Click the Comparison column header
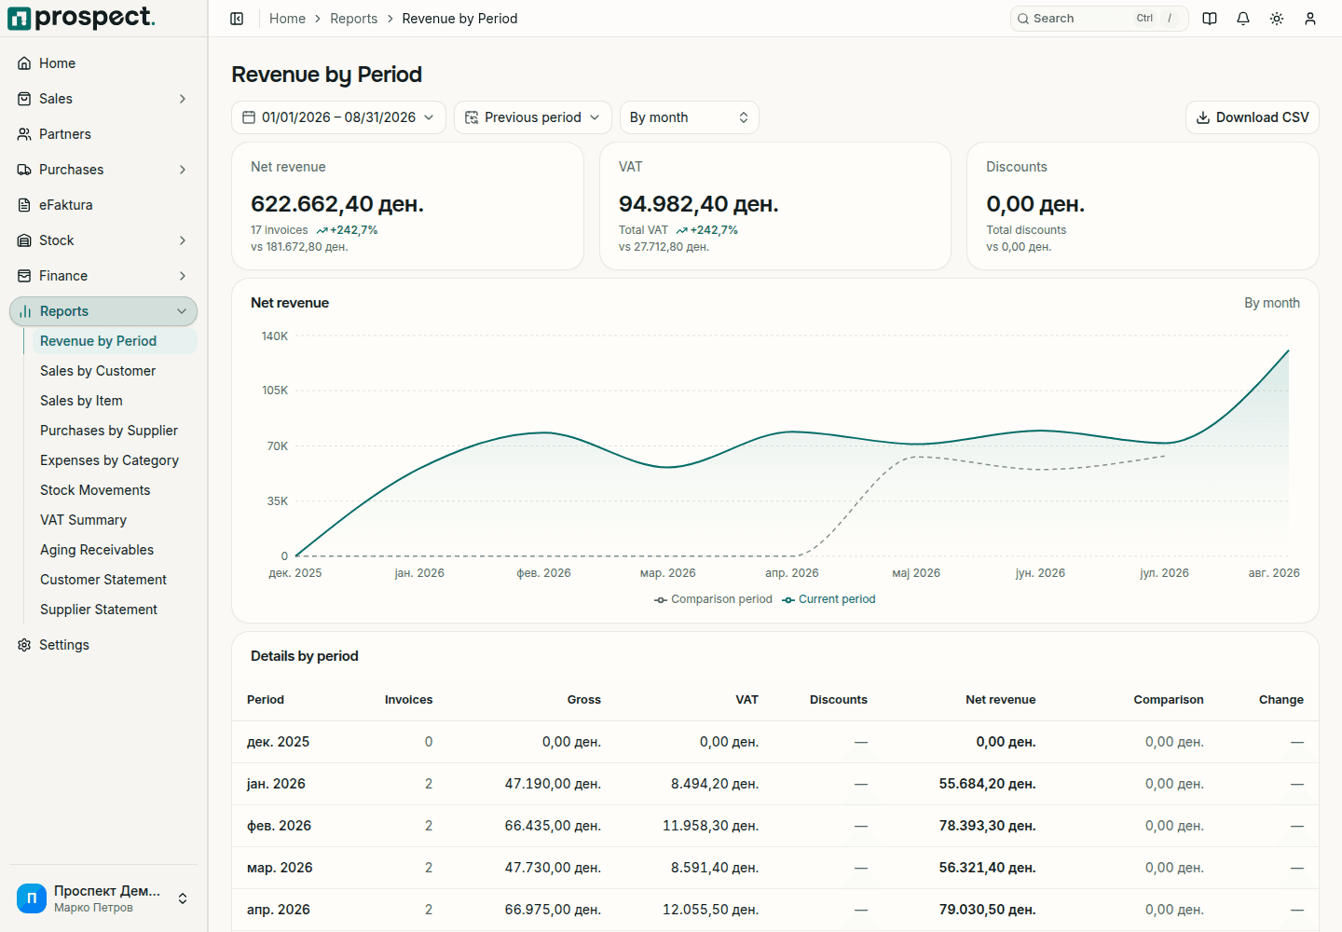This screenshot has height=932, width=1342. pos(1169,700)
